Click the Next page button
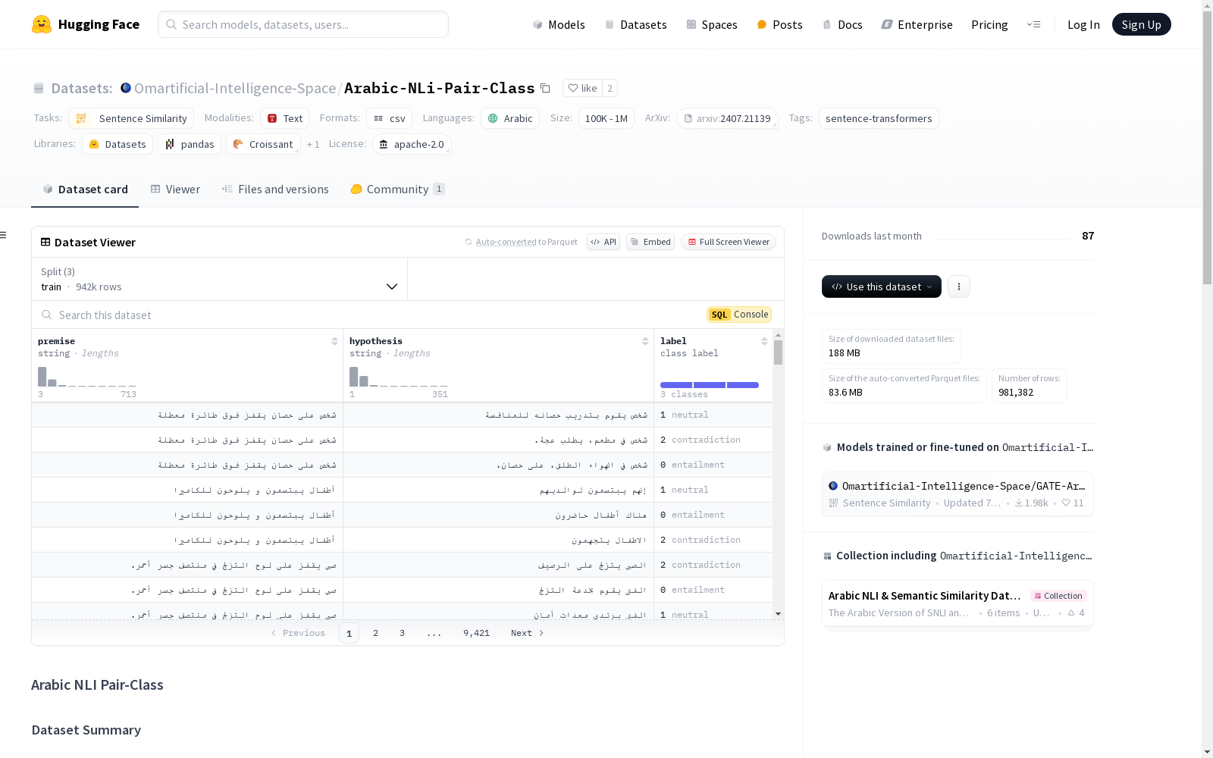This screenshot has width=1213, height=758. (x=528, y=633)
